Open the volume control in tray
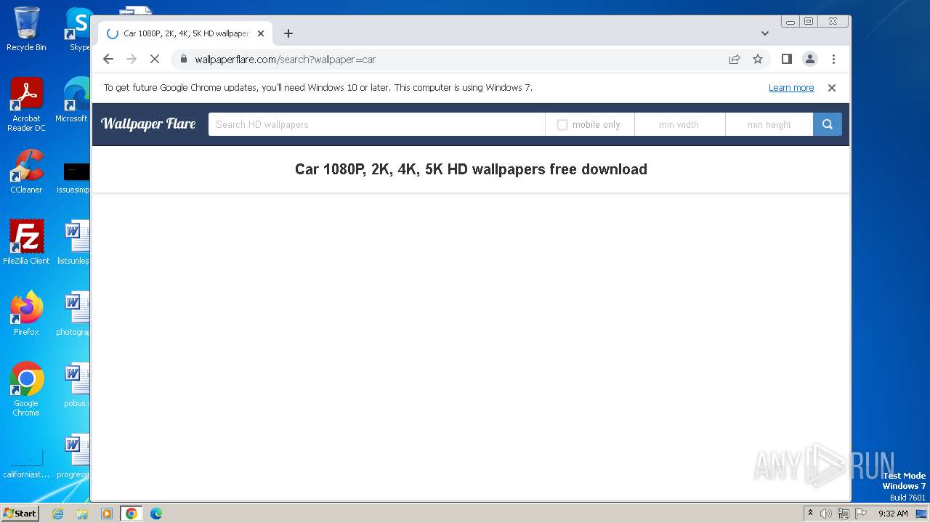The height and width of the screenshot is (523, 930). pos(826,514)
